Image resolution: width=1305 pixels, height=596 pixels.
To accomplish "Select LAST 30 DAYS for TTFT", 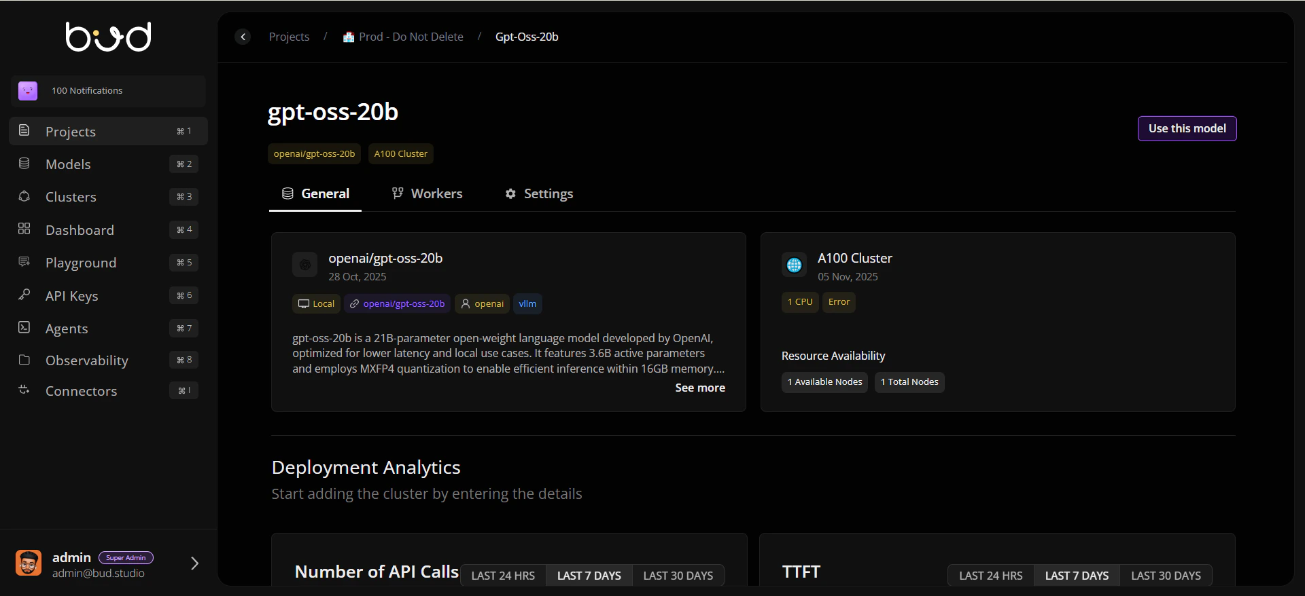I will (1166, 576).
